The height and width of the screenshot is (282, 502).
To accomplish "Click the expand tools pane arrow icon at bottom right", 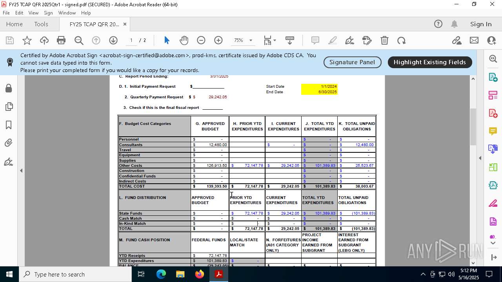I will (493, 257).
